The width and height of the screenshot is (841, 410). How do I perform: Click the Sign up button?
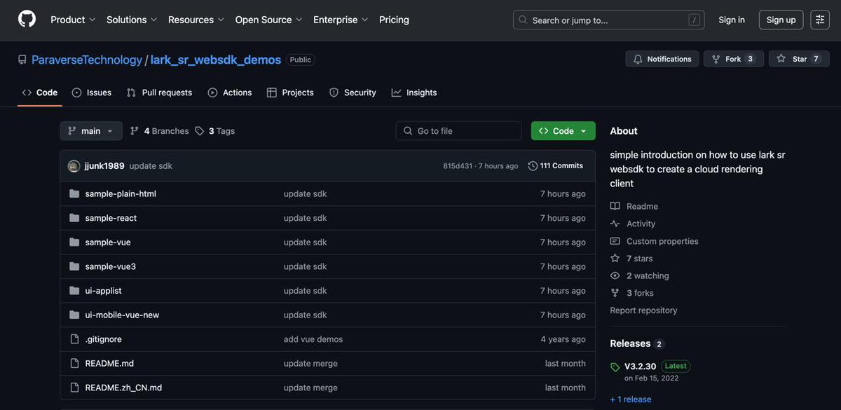(781, 19)
